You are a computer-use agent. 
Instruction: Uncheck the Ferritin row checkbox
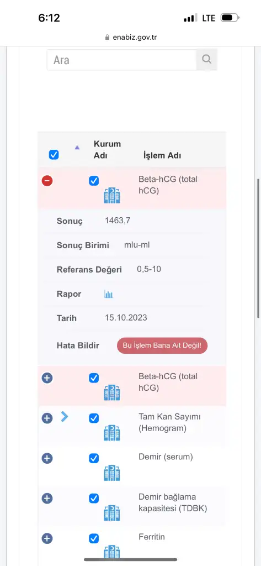pos(94,538)
